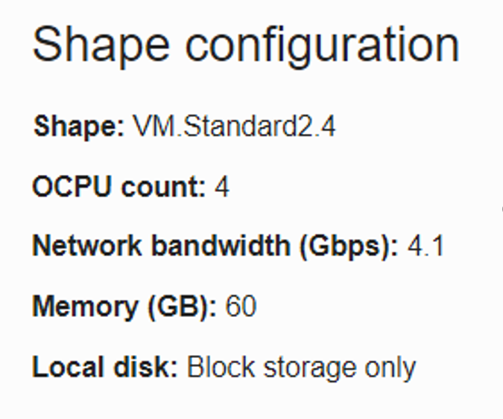The image size is (503, 419).
Task: Select the OCPU count value 4
Action: point(222,186)
